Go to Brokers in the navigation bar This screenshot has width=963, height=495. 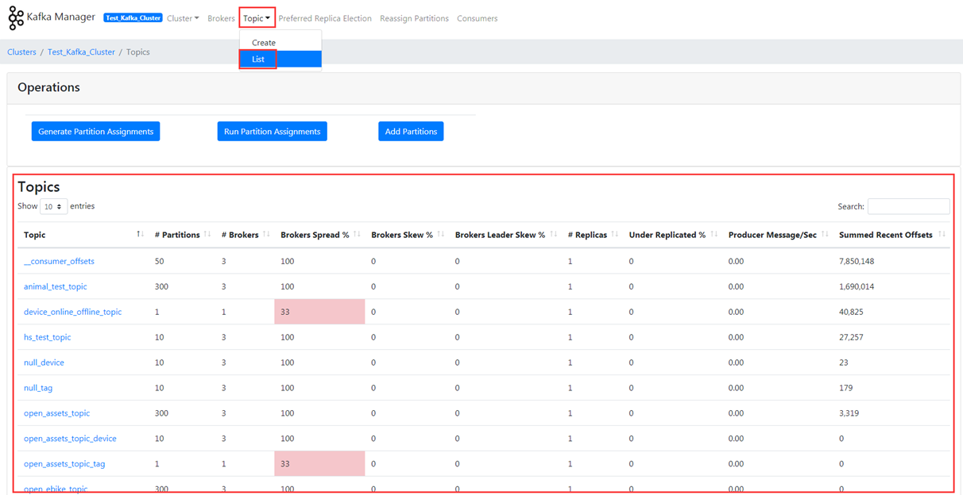point(221,18)
